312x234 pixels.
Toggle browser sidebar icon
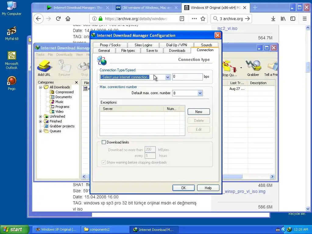(x=293, y=19)
